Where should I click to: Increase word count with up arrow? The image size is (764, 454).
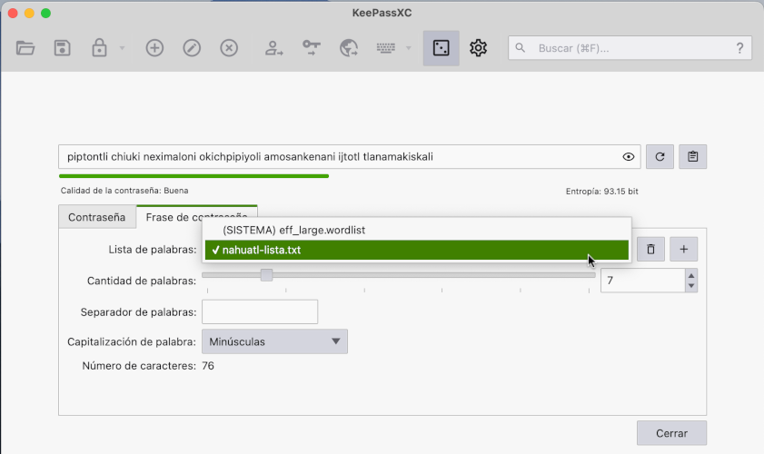[x=691, y=275]
